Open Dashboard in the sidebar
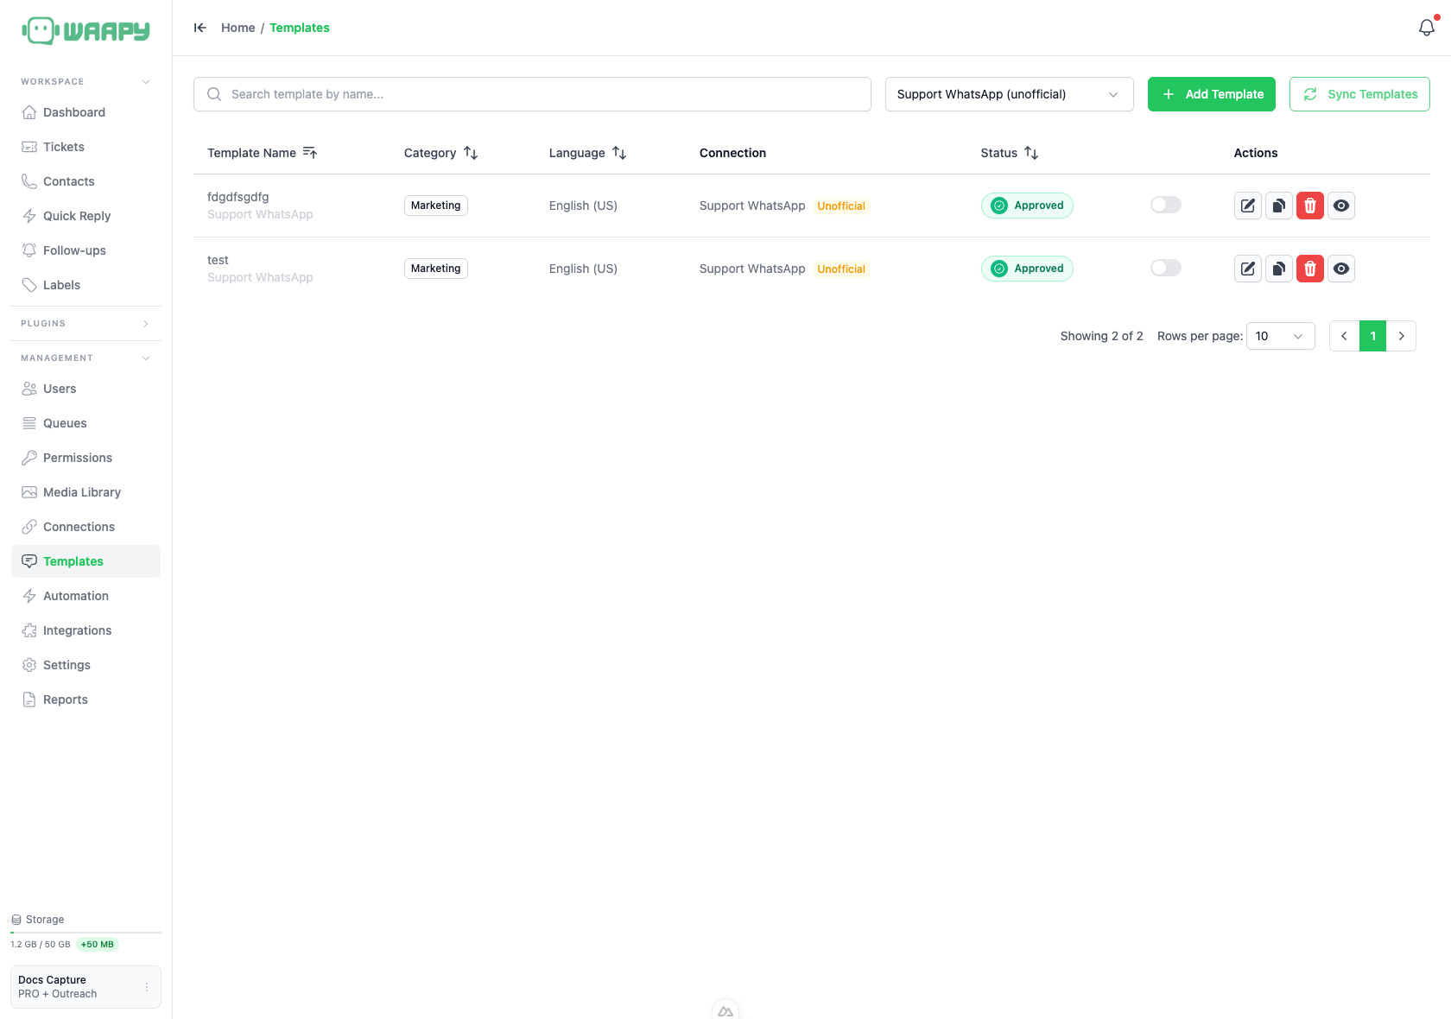Viewport: 1451px width, 1019px height. [x=86, y=112]
